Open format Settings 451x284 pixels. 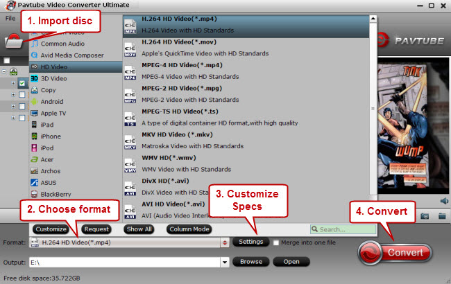(x=250, y=242)
